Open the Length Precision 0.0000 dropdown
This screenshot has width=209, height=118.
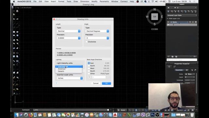click(x=69, y=38)
